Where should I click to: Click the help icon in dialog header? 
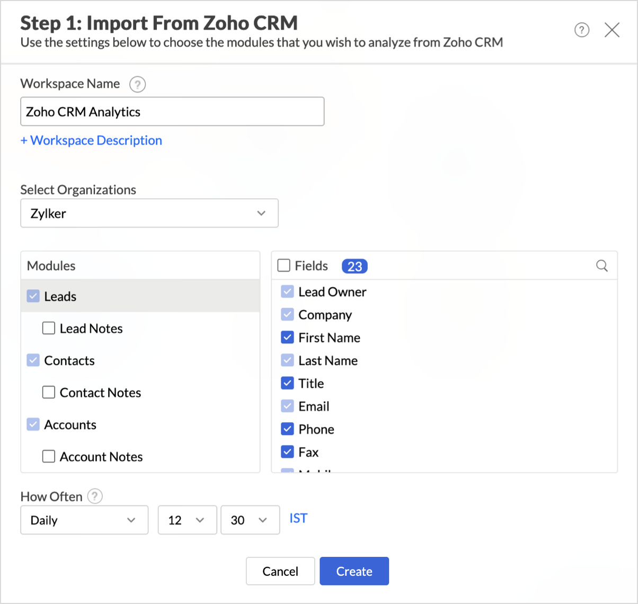coord(582,30)
